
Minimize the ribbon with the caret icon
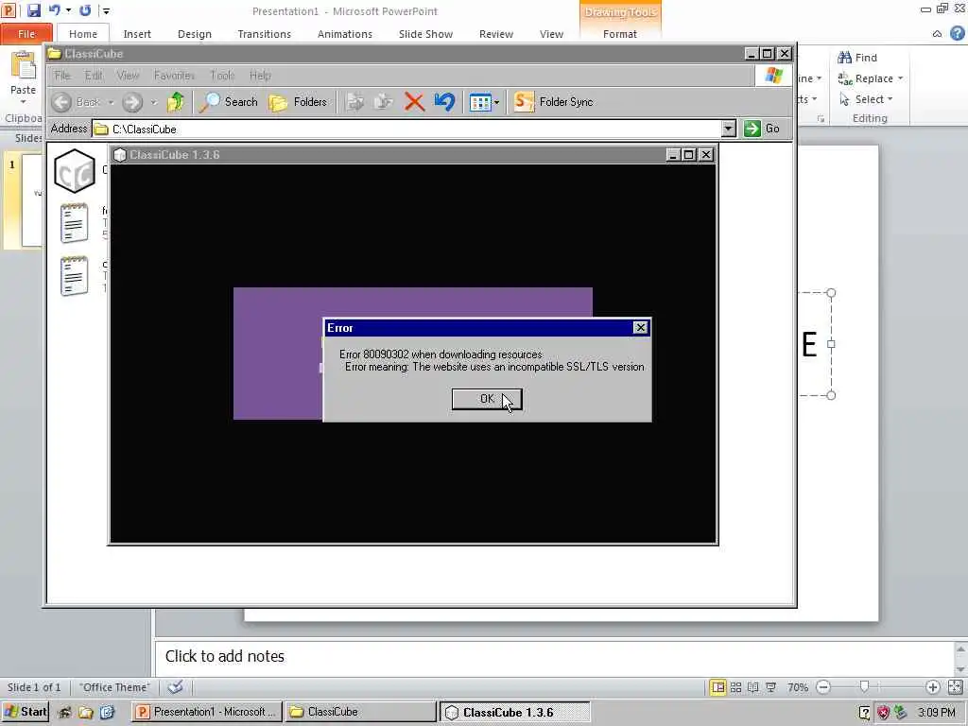pos(937,34)
